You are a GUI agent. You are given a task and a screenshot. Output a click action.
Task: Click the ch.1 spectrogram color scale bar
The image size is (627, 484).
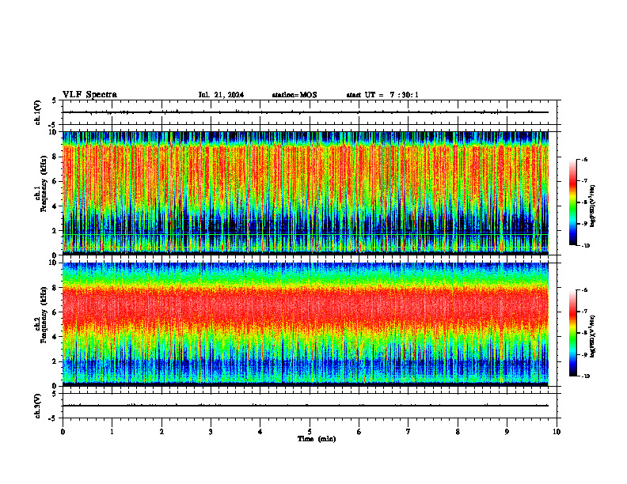[572, 202]
